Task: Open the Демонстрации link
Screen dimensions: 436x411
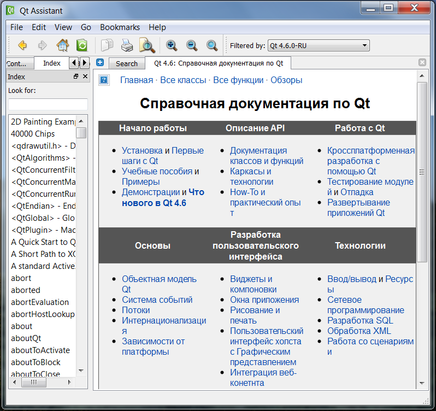Action: click(x=151, y=192)
